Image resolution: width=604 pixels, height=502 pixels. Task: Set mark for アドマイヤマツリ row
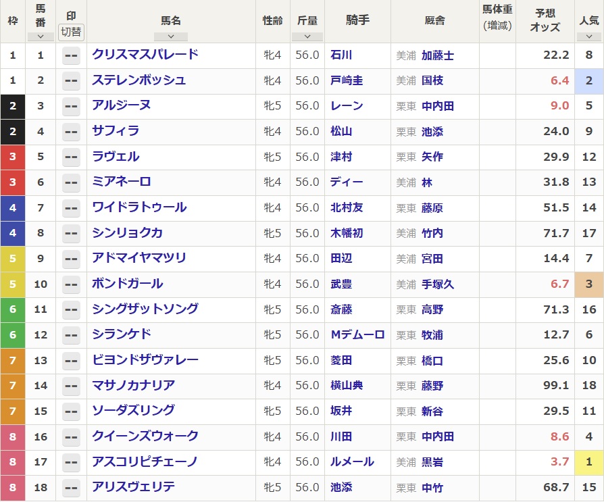tap(71, 259)
